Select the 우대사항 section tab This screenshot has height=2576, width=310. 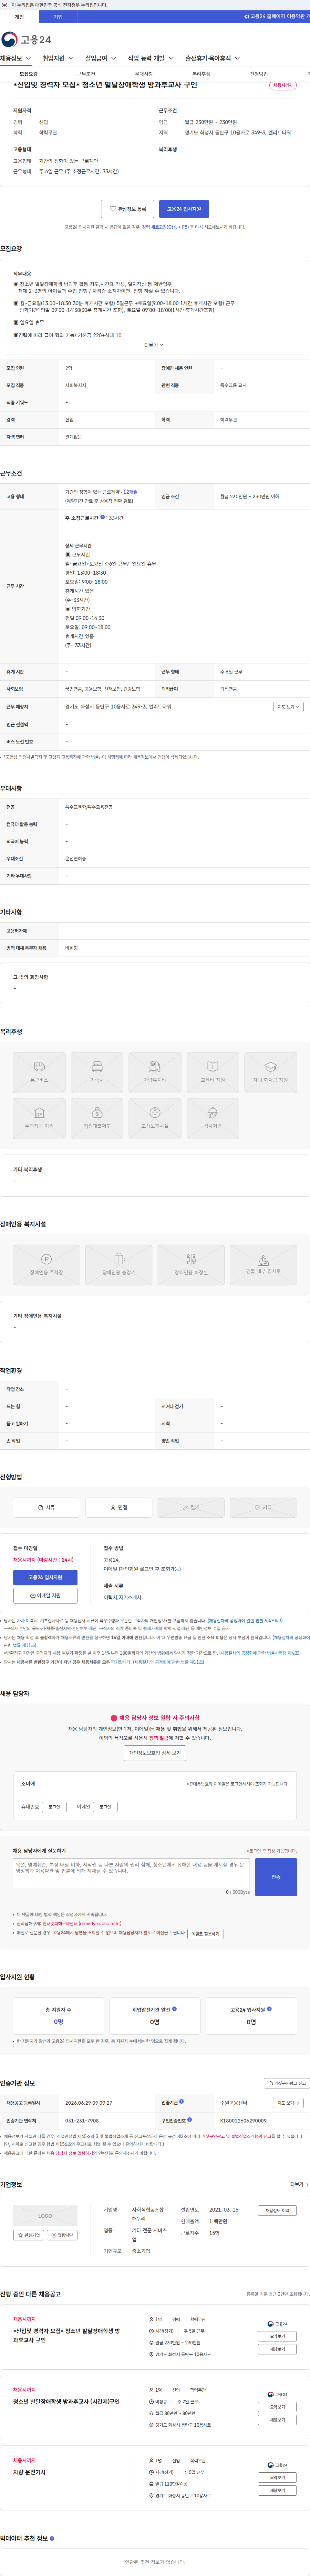point(144,74)
